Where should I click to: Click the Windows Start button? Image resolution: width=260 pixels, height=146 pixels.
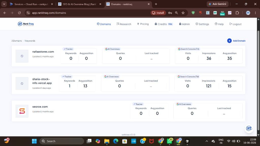coord(34,141)
